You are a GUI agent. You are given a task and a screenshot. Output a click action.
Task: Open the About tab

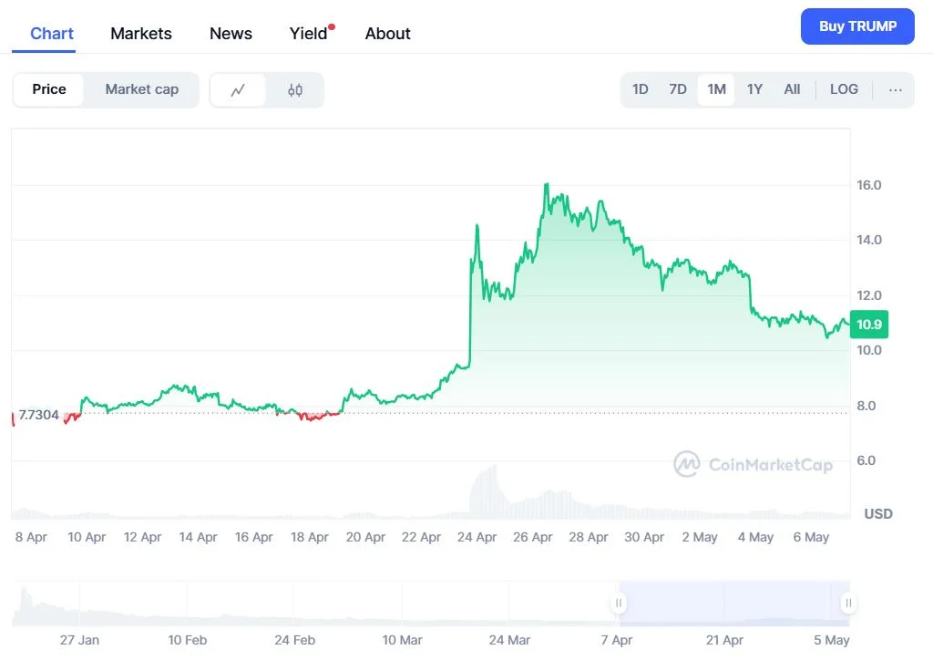388,34
